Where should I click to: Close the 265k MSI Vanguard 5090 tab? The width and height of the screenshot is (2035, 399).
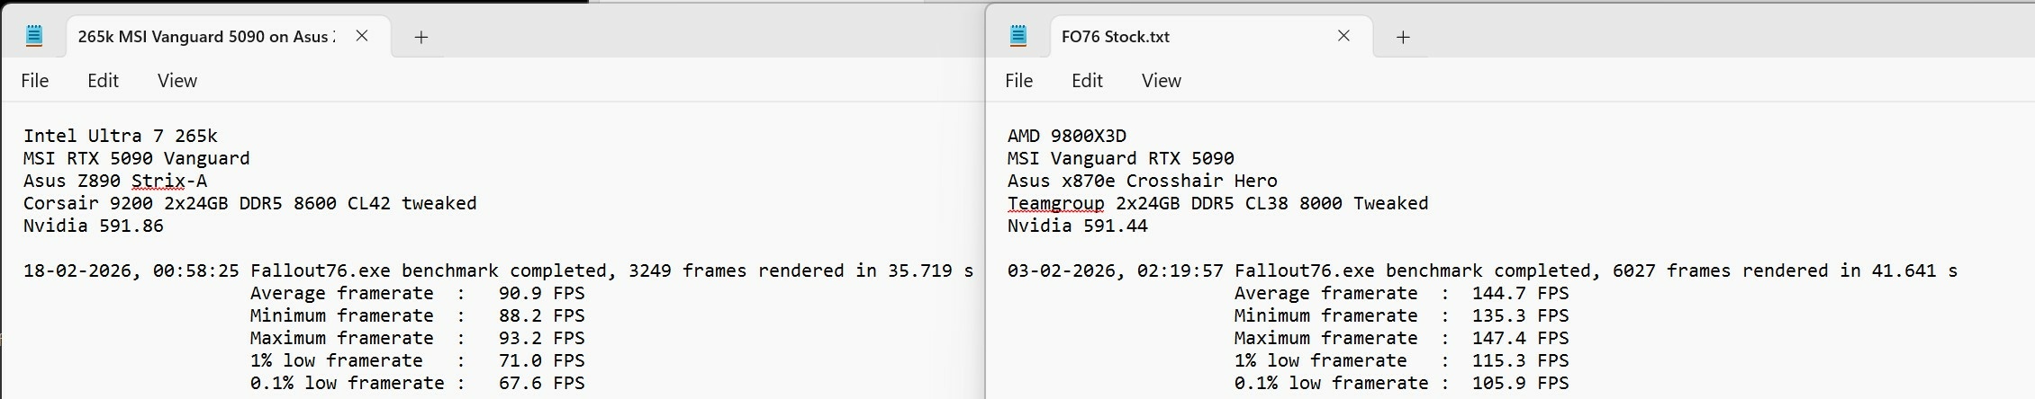pyautogui.click(x=362, y=36)
